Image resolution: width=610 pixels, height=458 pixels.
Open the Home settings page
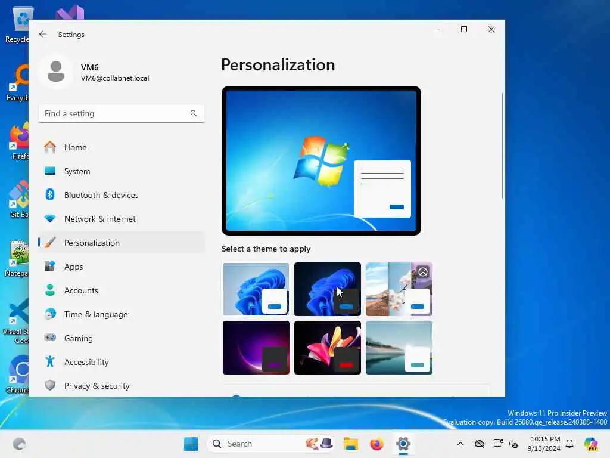pyautogui.click(x=122, y=147)
